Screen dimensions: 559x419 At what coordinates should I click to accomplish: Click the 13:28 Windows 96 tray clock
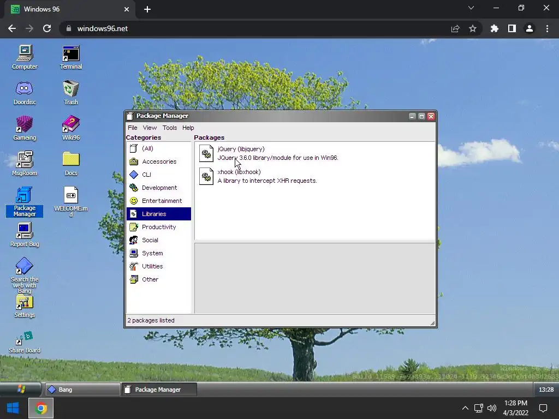pyautogui.click(x=546, y=390)
